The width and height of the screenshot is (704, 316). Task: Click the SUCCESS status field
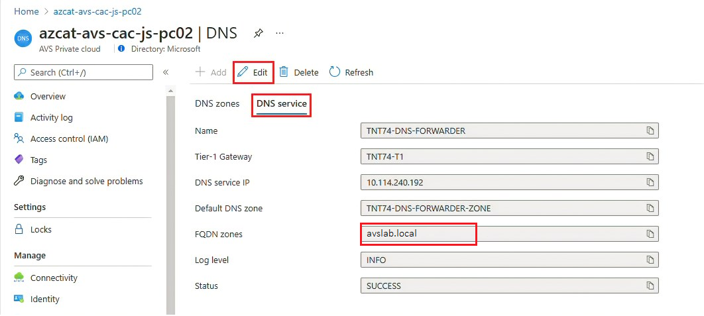510,286
